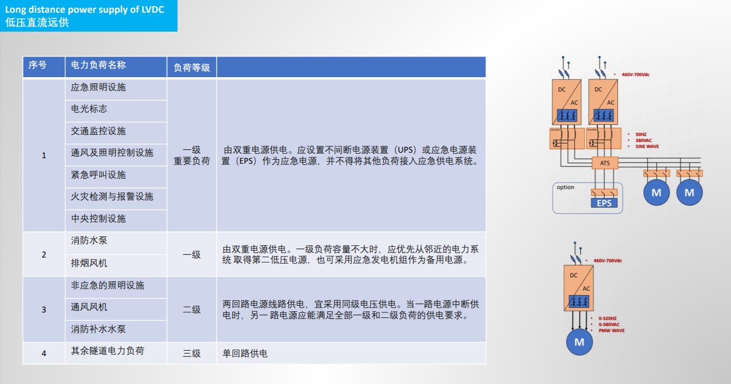This screenshot has width=731, height=384.
Task: Click the 一级 重要负荷 level cell
Action: [191, 155]
